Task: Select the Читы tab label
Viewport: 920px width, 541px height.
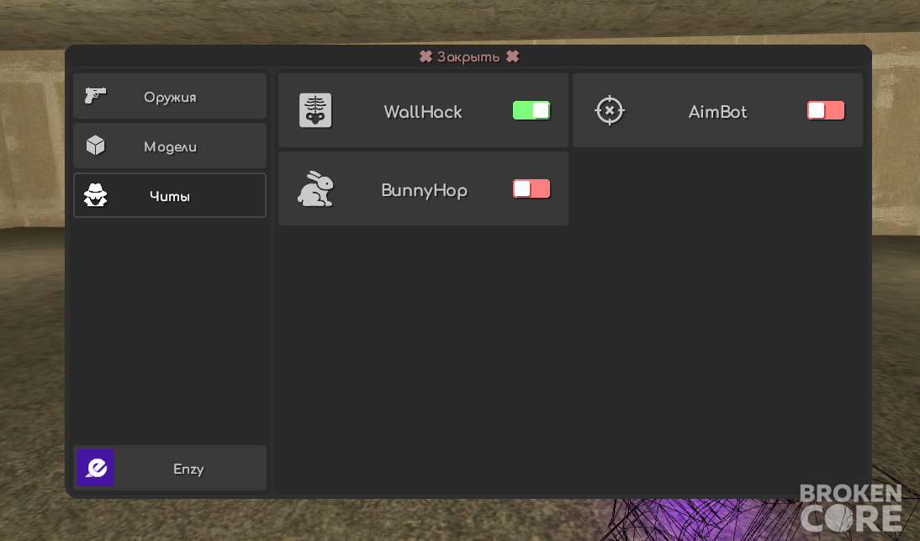Action: click(170, 197)
